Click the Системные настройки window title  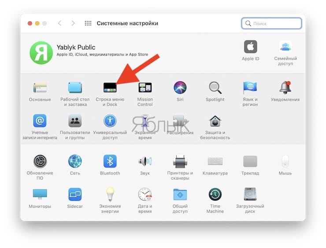[x=127, y=23]
